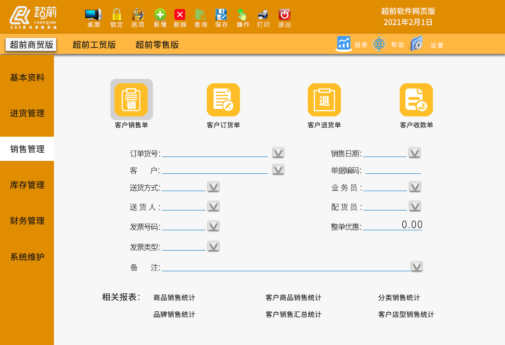505x345 pixels.
Task: Click the 锁定 padlock icon
Action: pyautogui.click(x=117, y=15)
